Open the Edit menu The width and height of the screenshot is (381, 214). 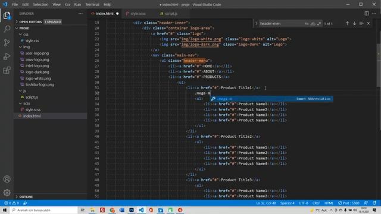(x=25, y=4)
